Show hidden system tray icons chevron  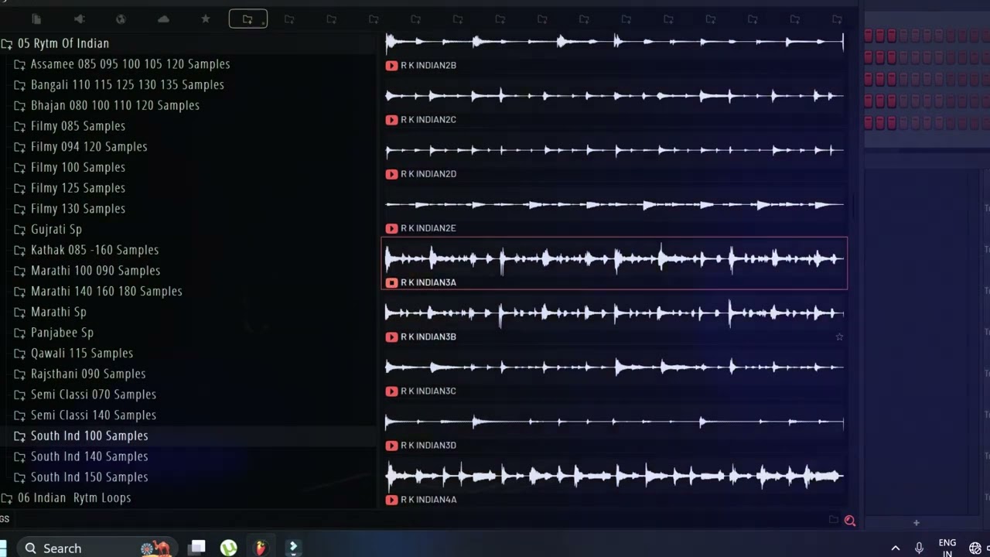[896, 548]
